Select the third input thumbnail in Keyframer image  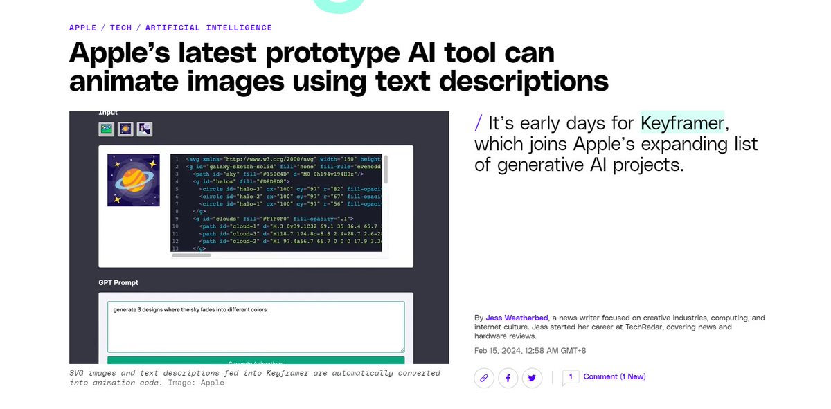click(x=145, y=129)
